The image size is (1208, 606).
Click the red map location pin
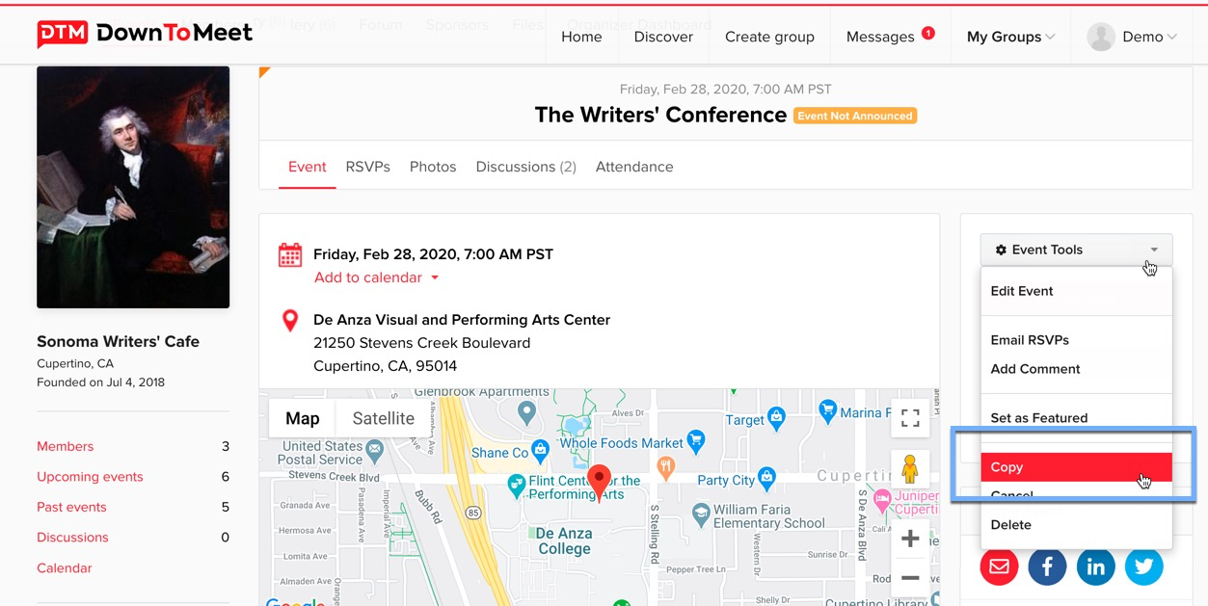pos(599,481)
